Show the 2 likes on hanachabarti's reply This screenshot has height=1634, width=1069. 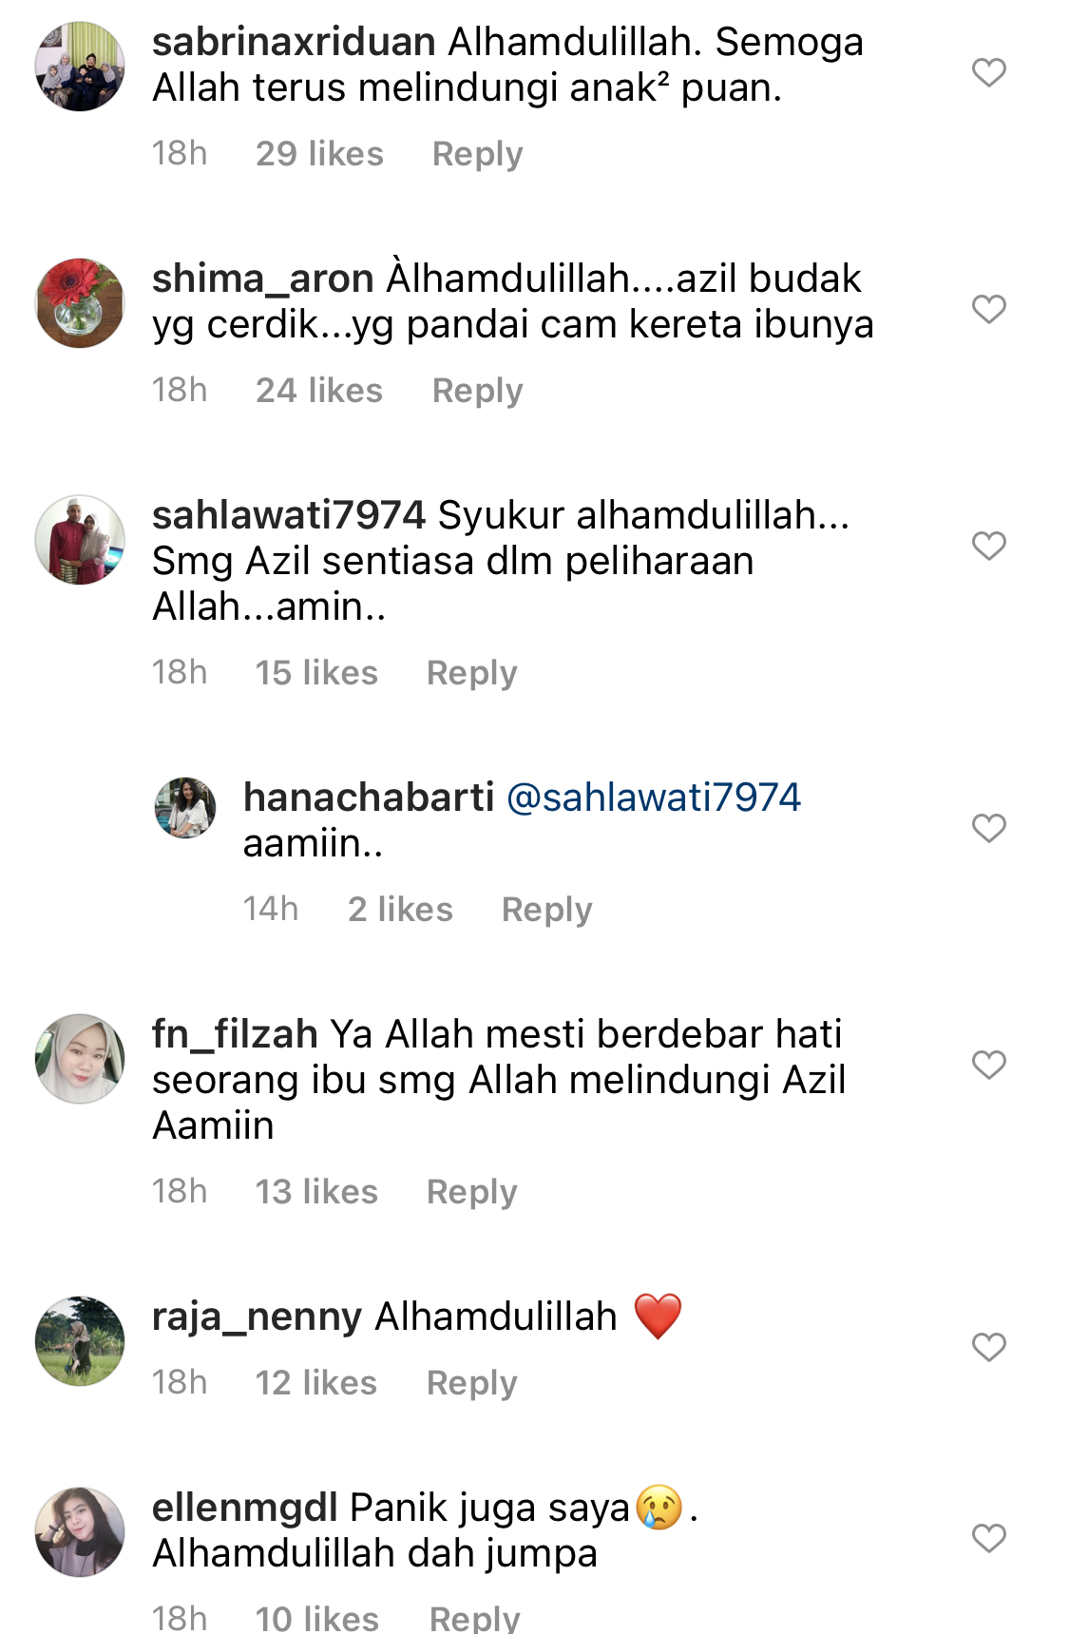click(400, 910)
